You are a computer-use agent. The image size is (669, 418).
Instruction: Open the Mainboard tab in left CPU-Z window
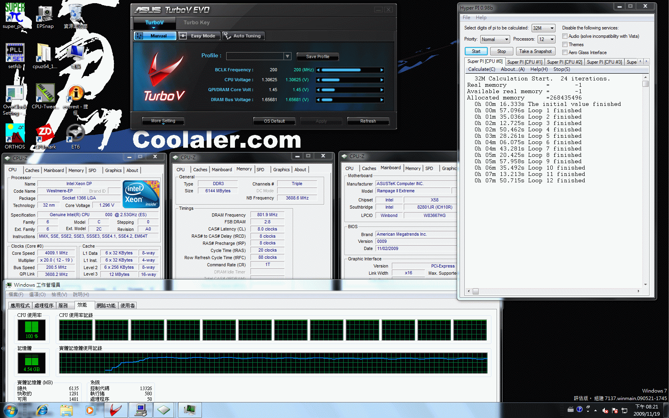point(54,170)
